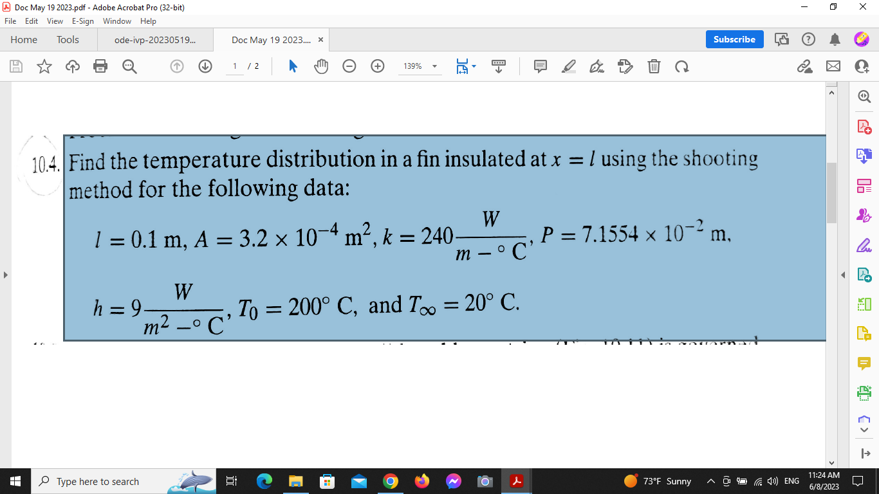The height and width of the screenshot is (494, 879).
Task: Print the document using the printer icon
Action: (100, 66)
